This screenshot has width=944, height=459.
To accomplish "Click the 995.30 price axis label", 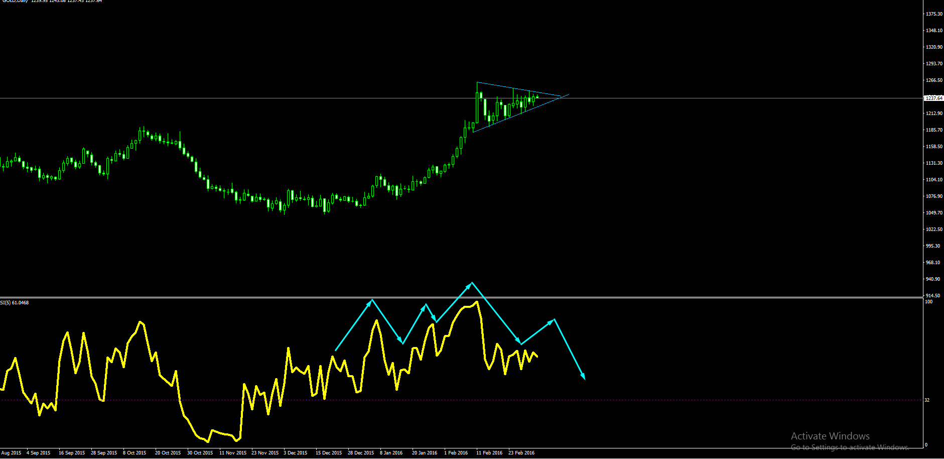I will point(933,246).
